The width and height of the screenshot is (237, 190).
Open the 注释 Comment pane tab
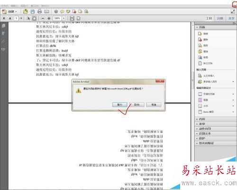pos(220,19)
